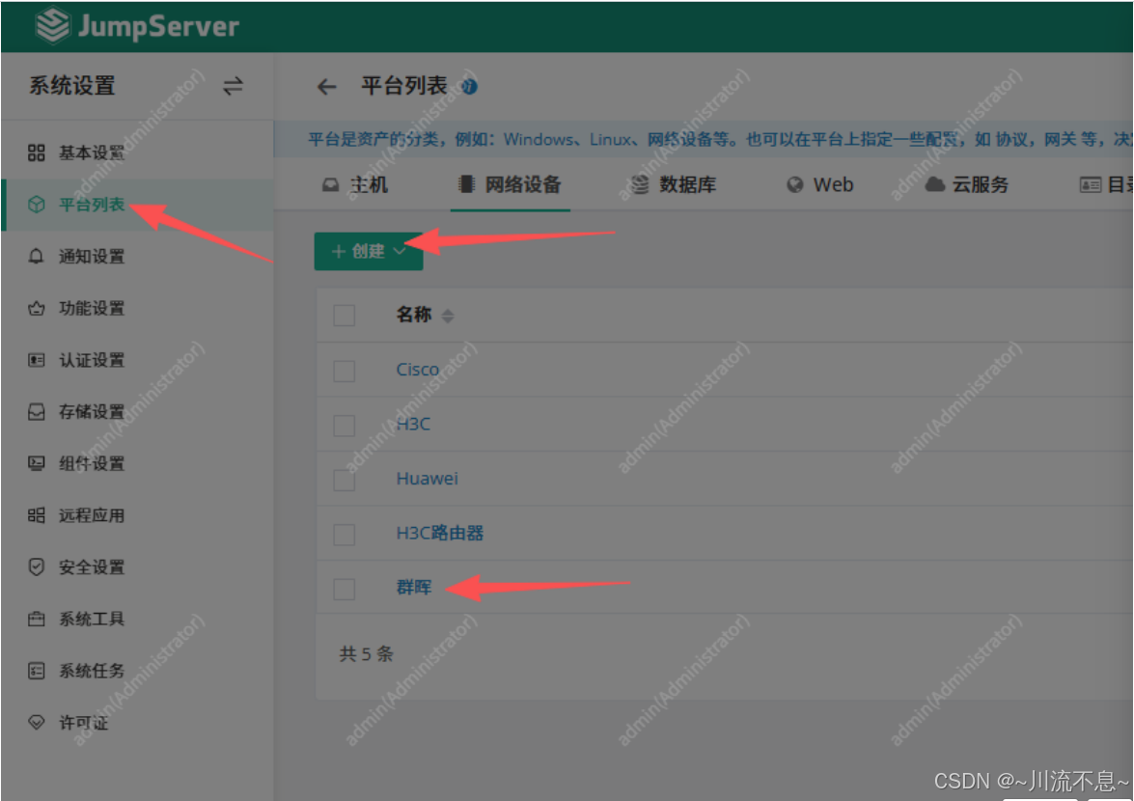The height and width of the screenshot is (801, 1134).
Task: Open 系统任务 in the sidebar
Action: (x=92, y=671)
